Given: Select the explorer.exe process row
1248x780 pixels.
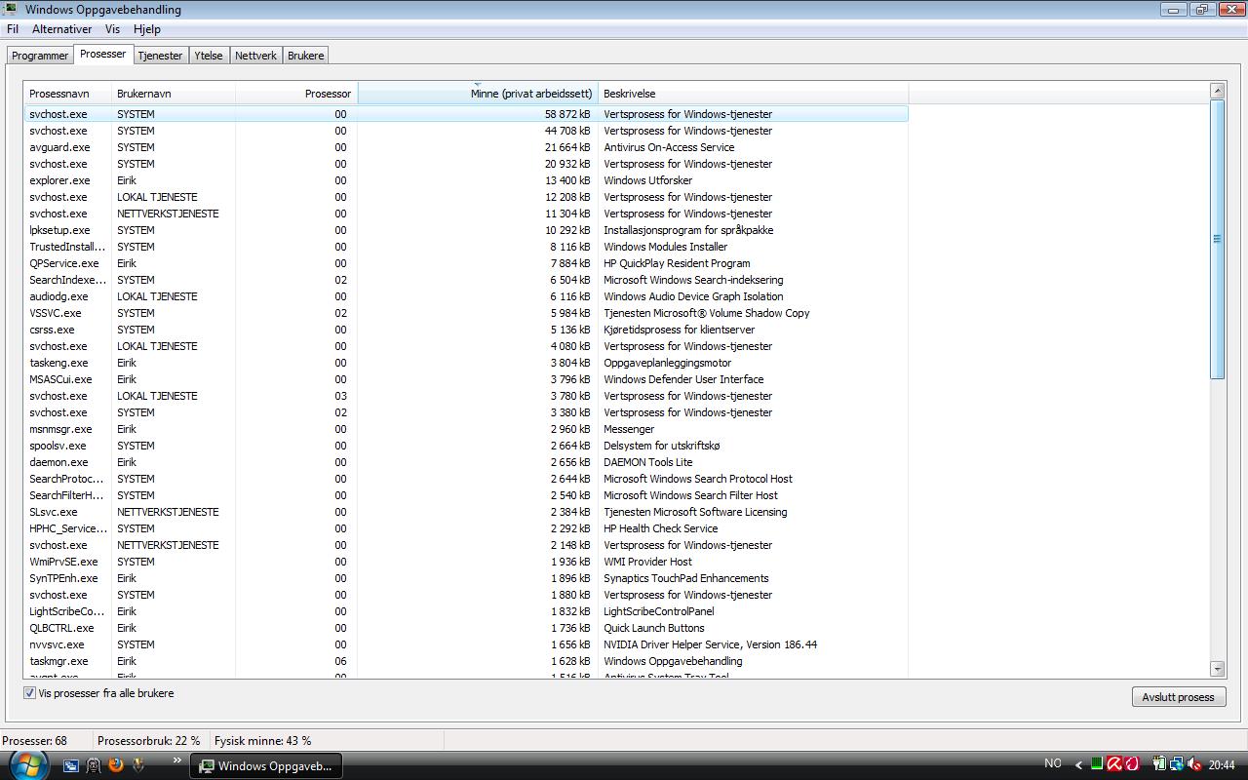Looking at the screenshot, I should point(466,180).
